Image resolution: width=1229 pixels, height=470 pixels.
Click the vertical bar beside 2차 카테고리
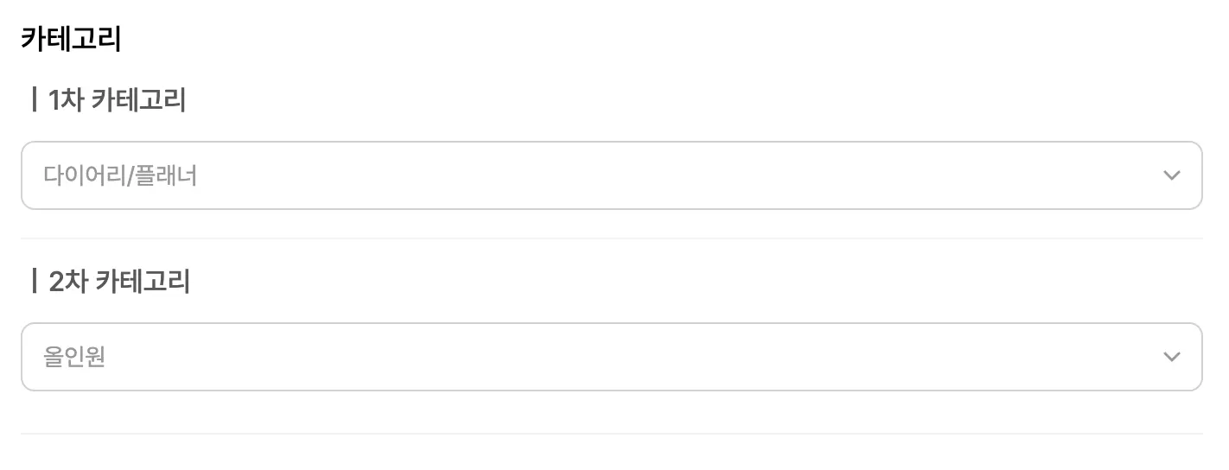pyautogui.click(x=34, y=282)
